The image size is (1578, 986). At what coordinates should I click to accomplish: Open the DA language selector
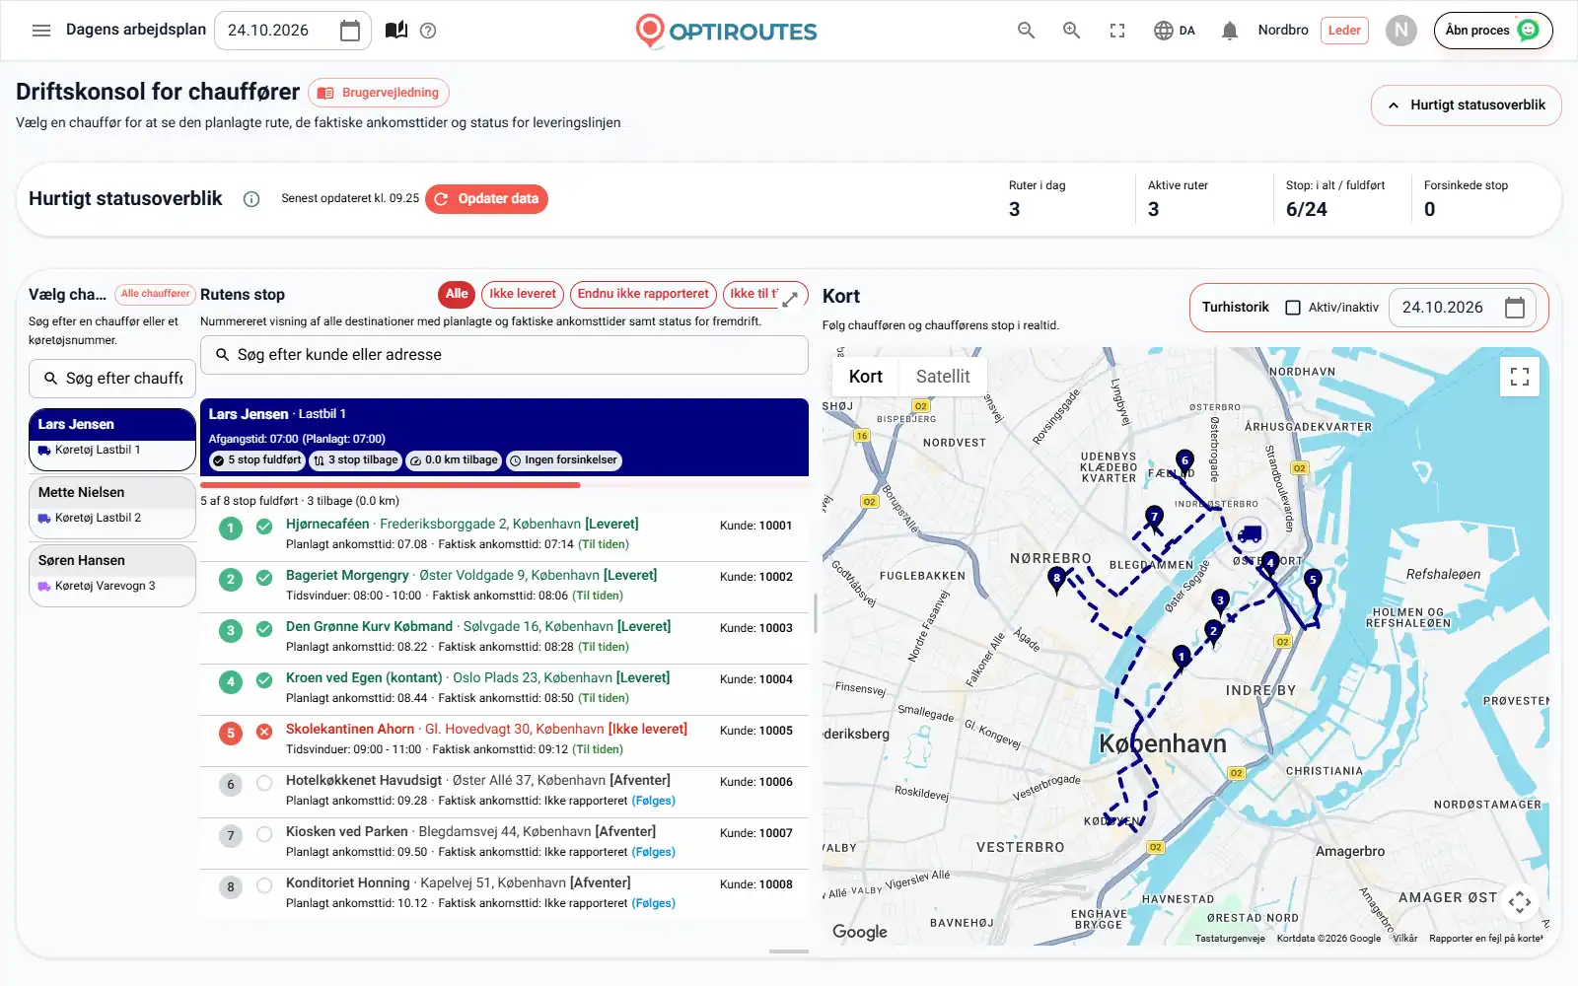coord(1175,31)
